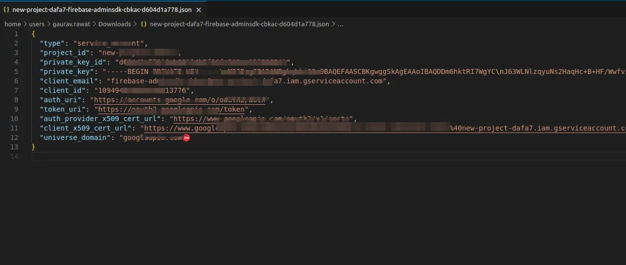Open the Downloads breadcrumb segment
Viewport: 626px width, 265px height.
[115, 24]
